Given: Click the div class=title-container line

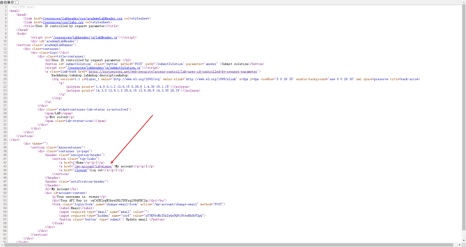Looking at the screenshot, I should 62,56.
